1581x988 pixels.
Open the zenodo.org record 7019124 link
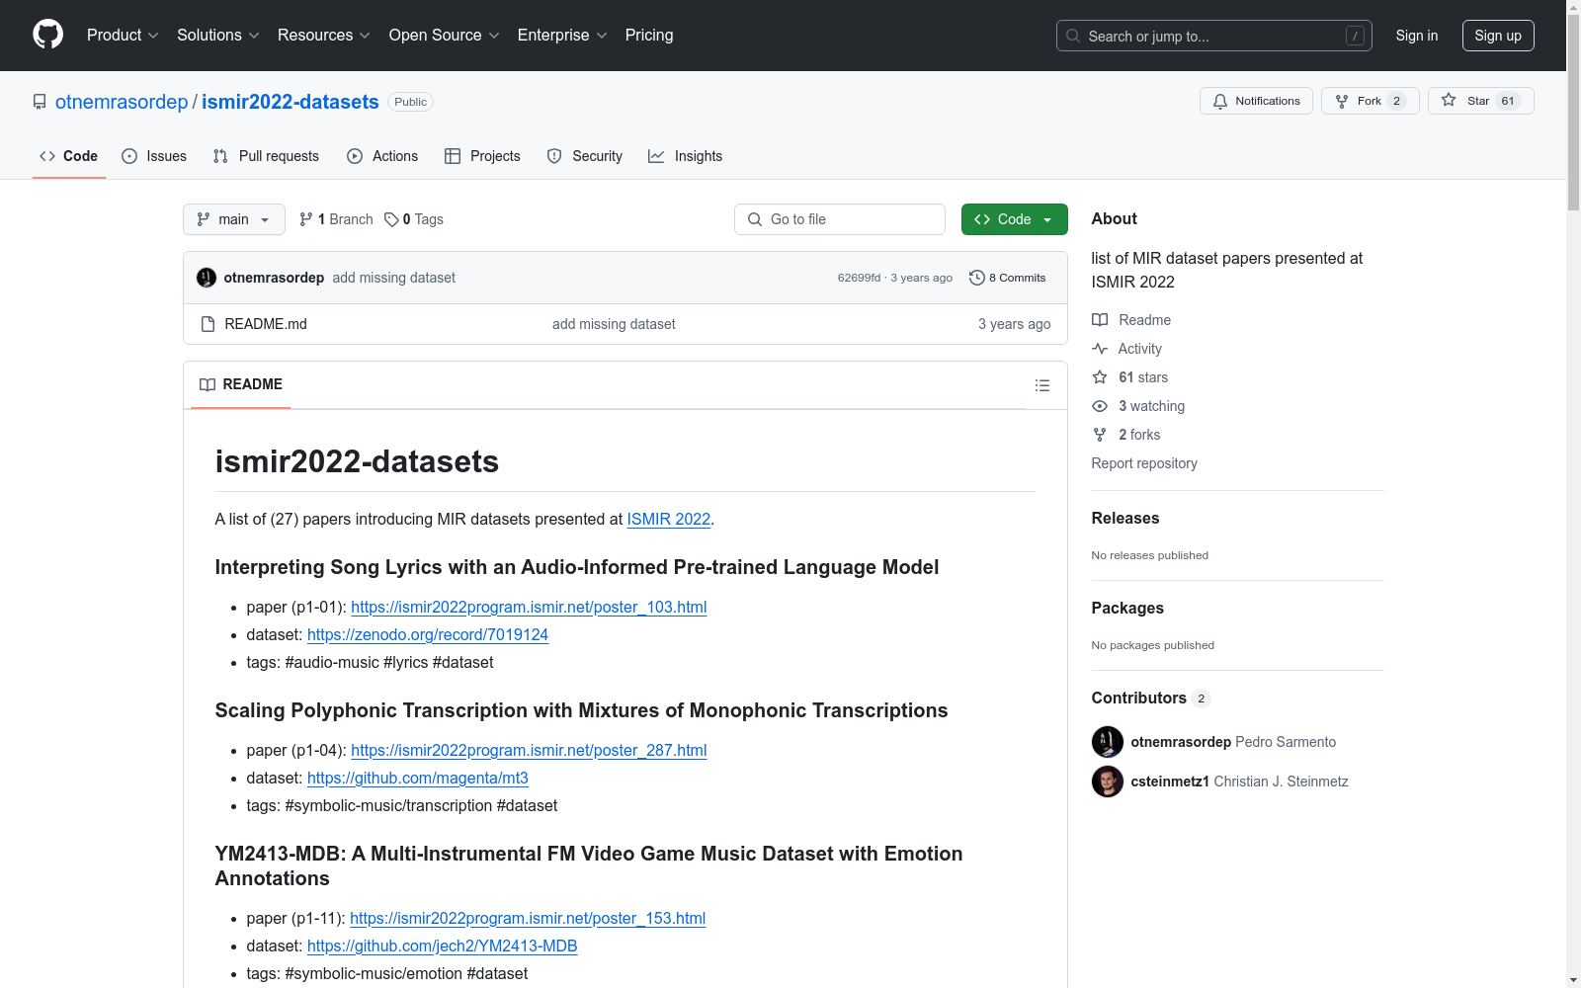coord(428,634)
